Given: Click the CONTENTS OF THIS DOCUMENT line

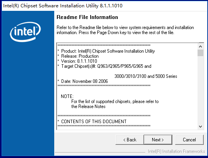Looking at the screenshot, I should 94,122.
